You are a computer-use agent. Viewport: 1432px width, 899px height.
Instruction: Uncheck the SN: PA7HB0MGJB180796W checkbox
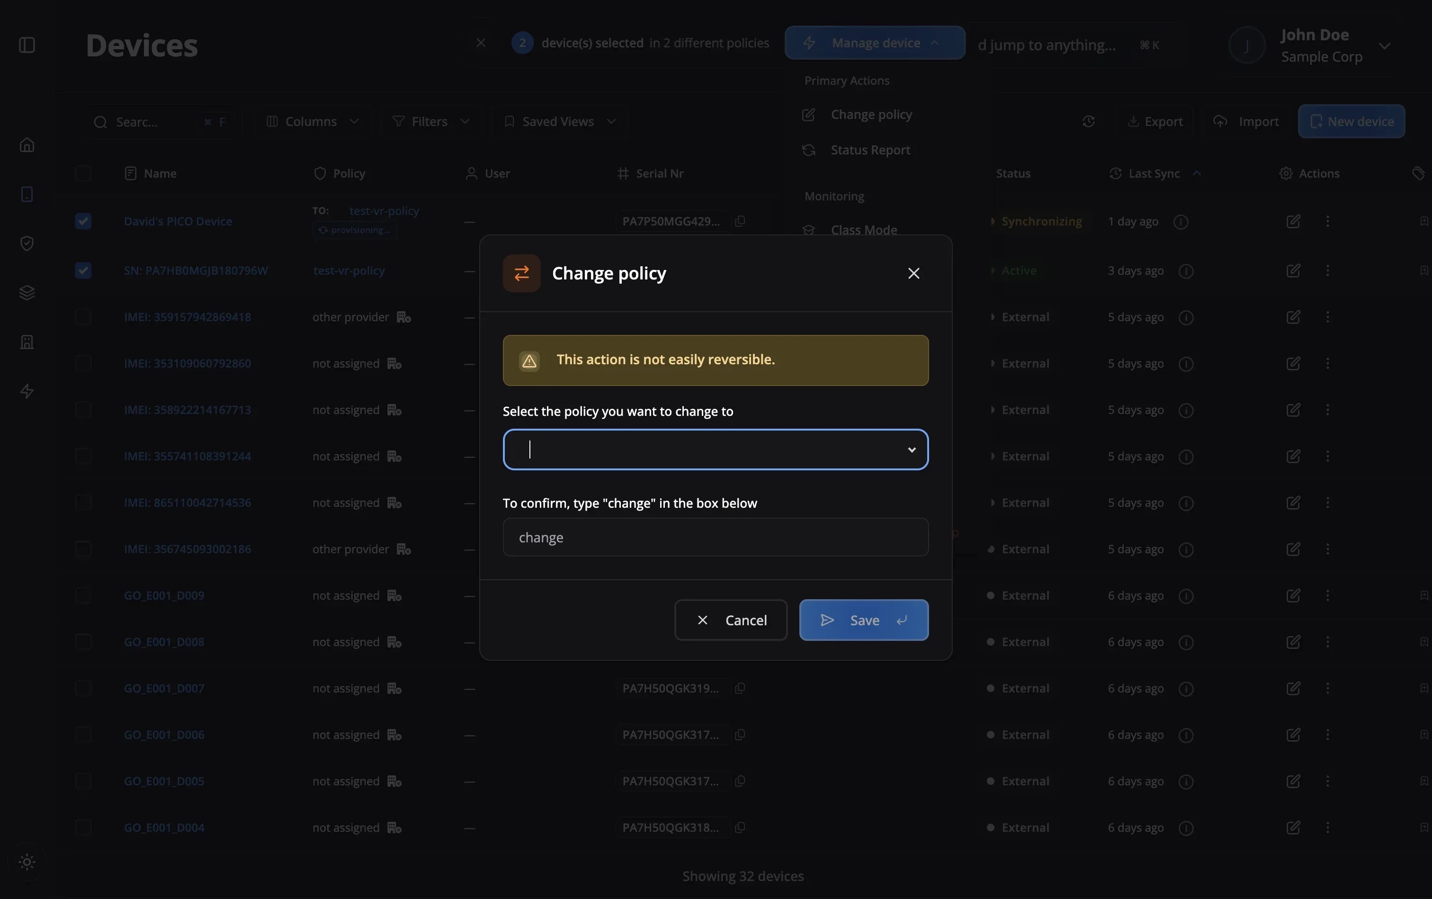pos(83,270)
